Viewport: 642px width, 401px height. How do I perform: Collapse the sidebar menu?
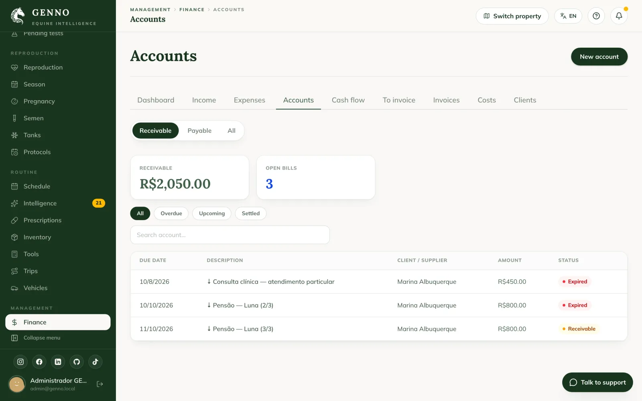click(x=58, y=338)
